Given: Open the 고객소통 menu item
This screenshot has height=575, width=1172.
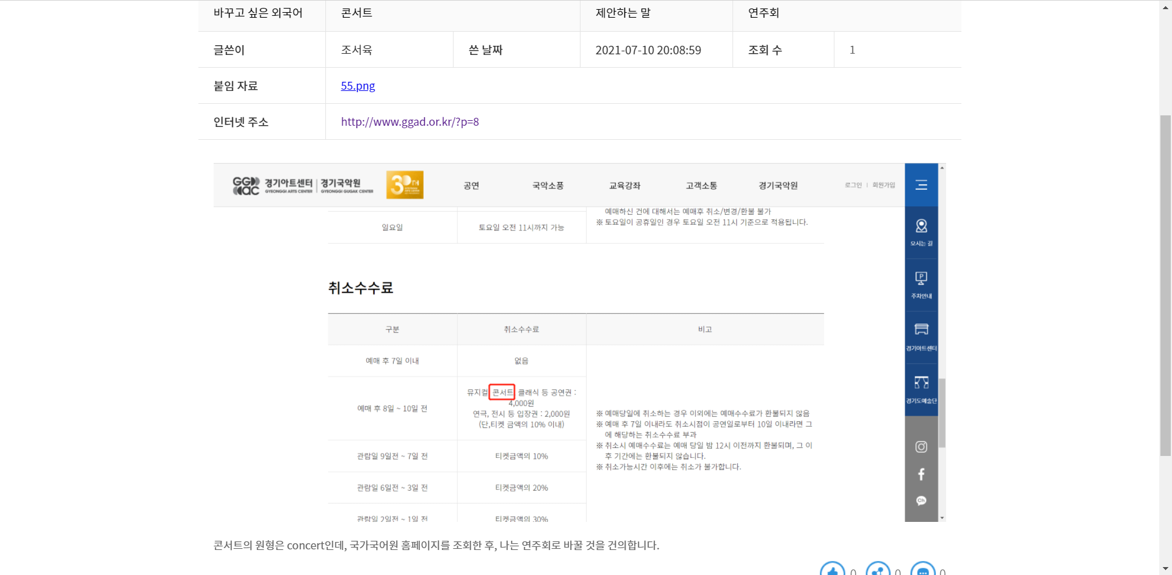Looking at the screenshot, I should (x=701, y=186).
